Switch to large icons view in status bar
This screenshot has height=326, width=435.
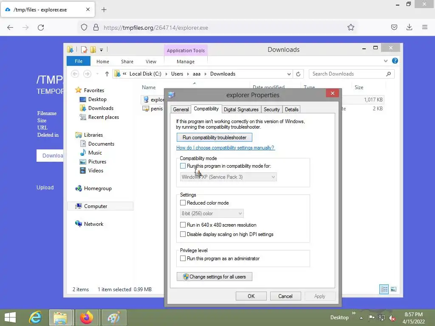393,289
